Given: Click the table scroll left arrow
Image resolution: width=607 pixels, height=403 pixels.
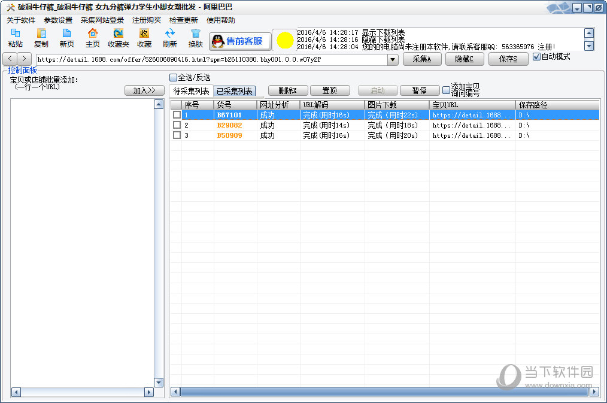Looking at the screenshot, I should click(x=175, y=392).
